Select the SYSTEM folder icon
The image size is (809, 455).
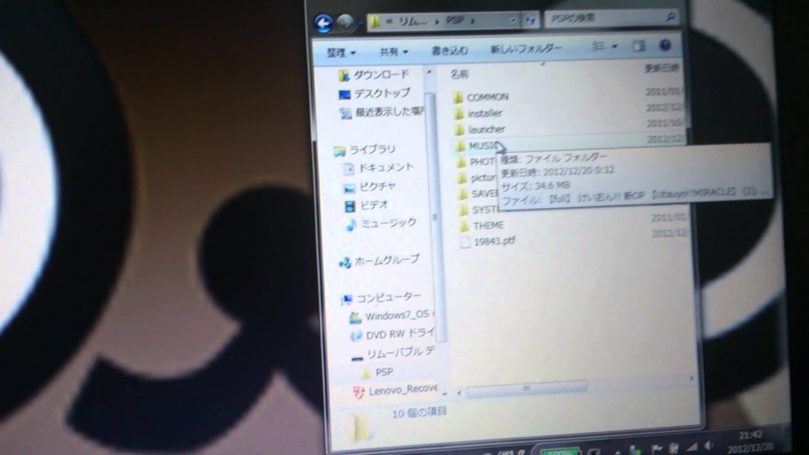pos(463,210)
